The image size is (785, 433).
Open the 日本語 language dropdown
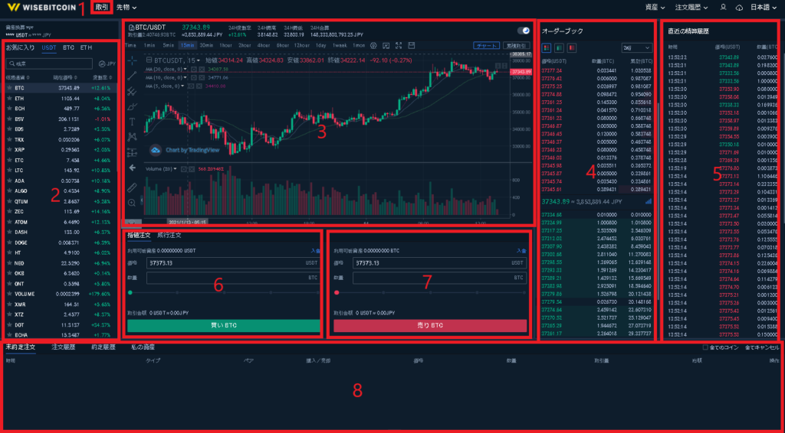764,8
